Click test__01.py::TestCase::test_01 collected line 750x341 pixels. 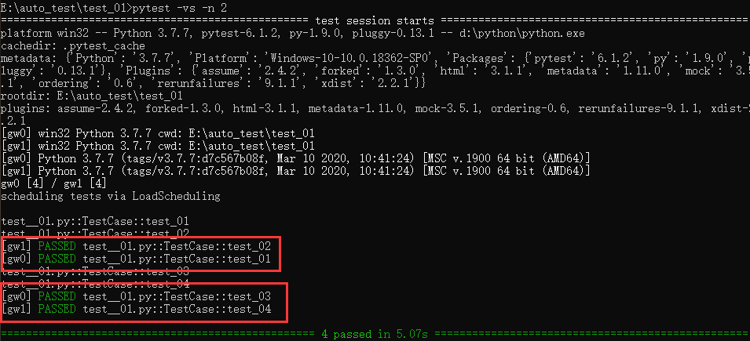[x=95, y=222]
